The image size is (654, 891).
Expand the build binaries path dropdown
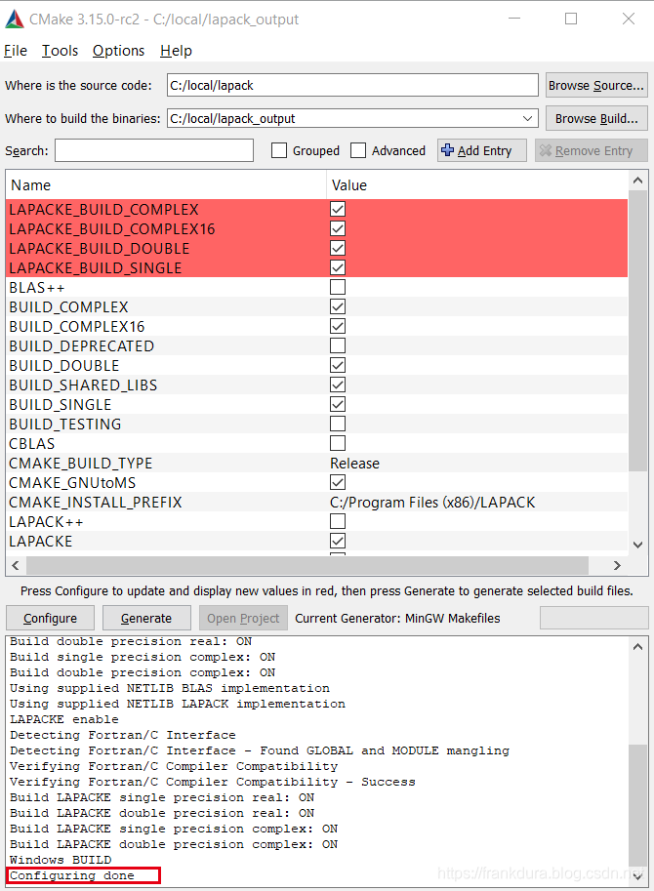(x=527, y=118)
